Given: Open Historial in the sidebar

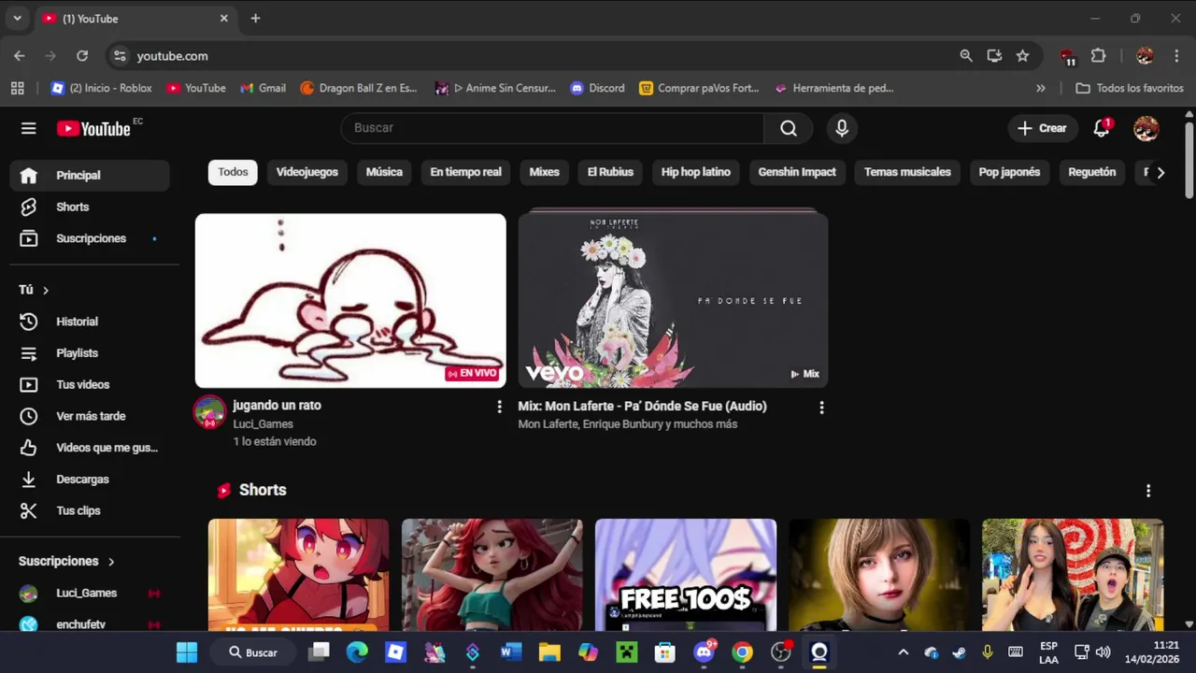Looking at the screenshot, I should [x=90, y=322].
